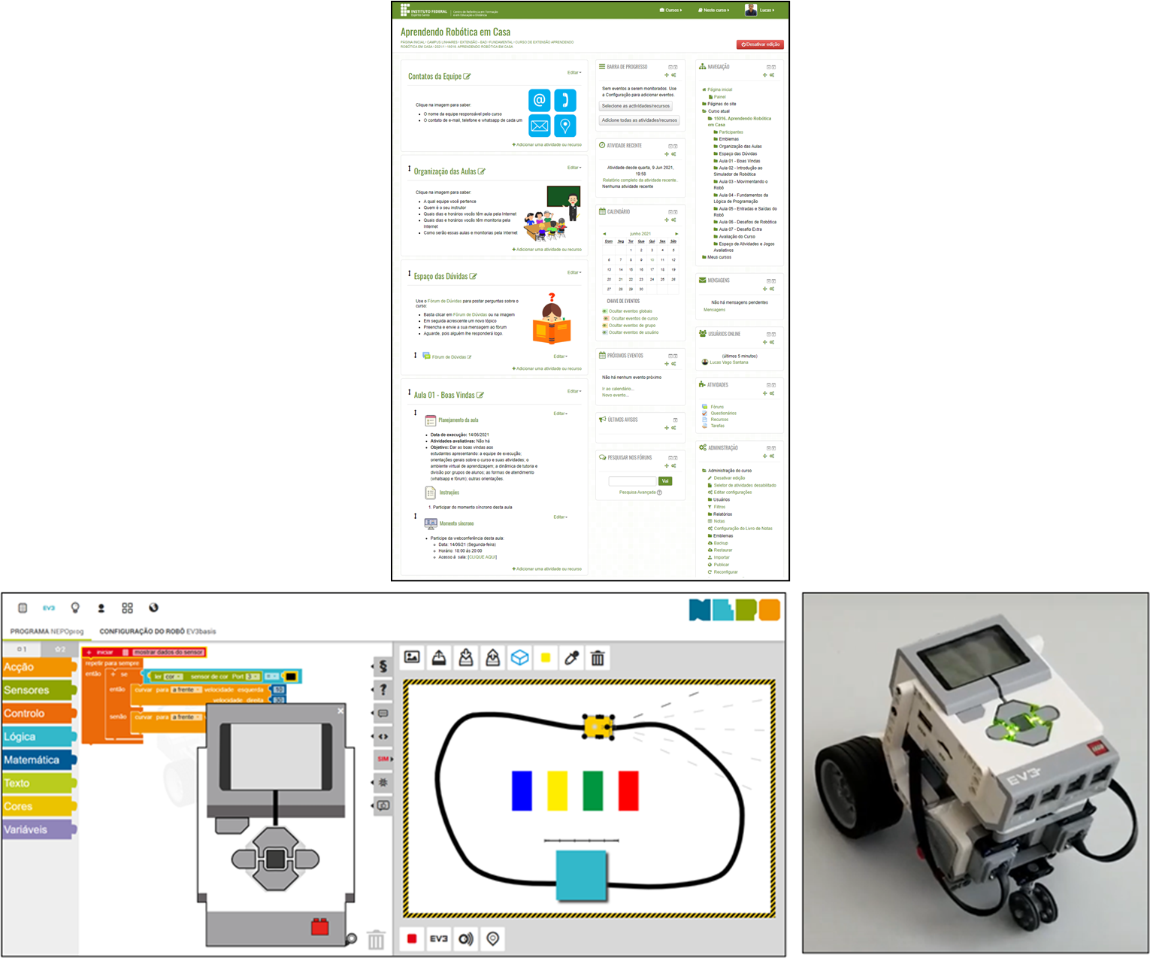Click the yellow color swatch in simulator toolbar
The height and width of the screenshot is (958, 1150).
[x=546, y=659]
